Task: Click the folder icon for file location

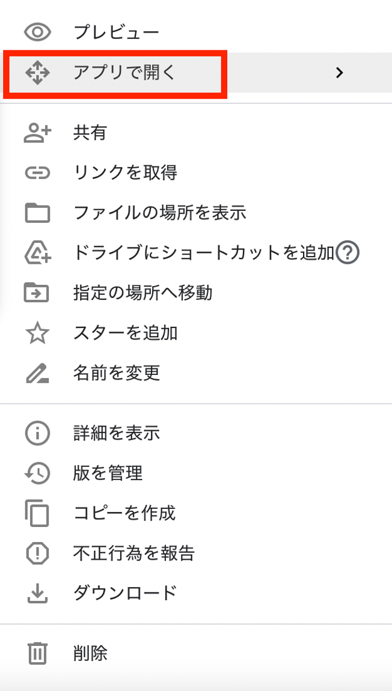Action: click(x=37, y=213)
